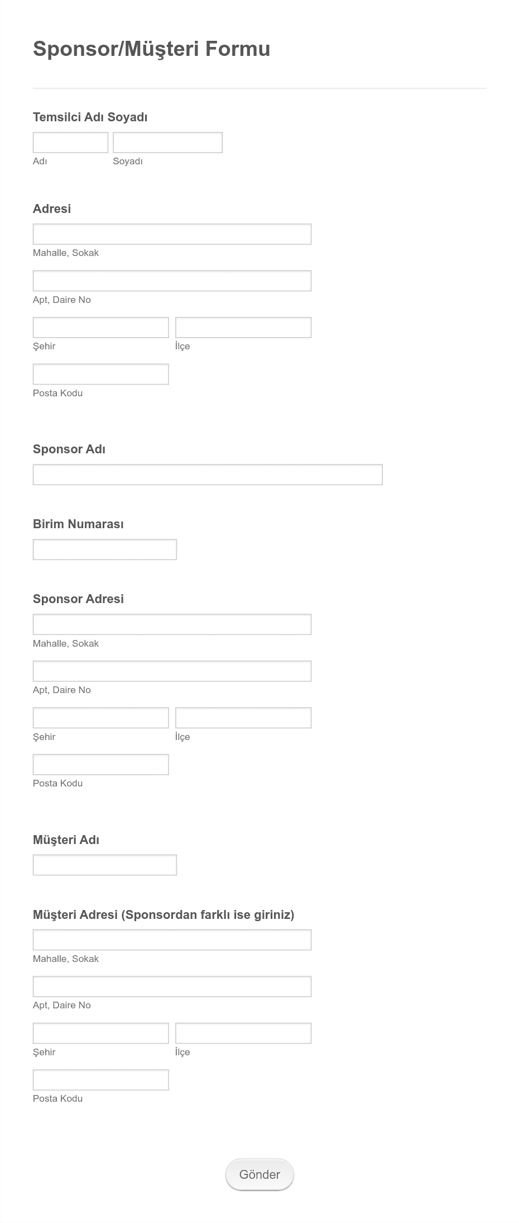The height and width of the screenshot is (1223, 519).
Task: Select the Birim Numarası input
Action: coord(105,549)
